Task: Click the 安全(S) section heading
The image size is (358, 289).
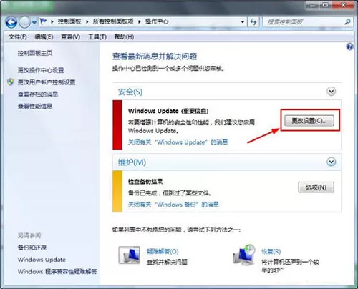Action: (x=130, y=92)
